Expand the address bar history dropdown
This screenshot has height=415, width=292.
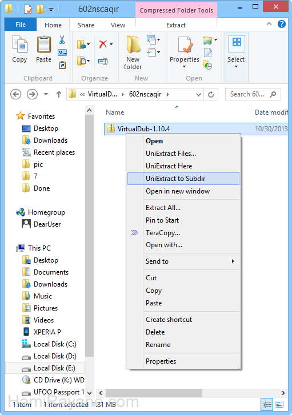click(x=198, y=95)
